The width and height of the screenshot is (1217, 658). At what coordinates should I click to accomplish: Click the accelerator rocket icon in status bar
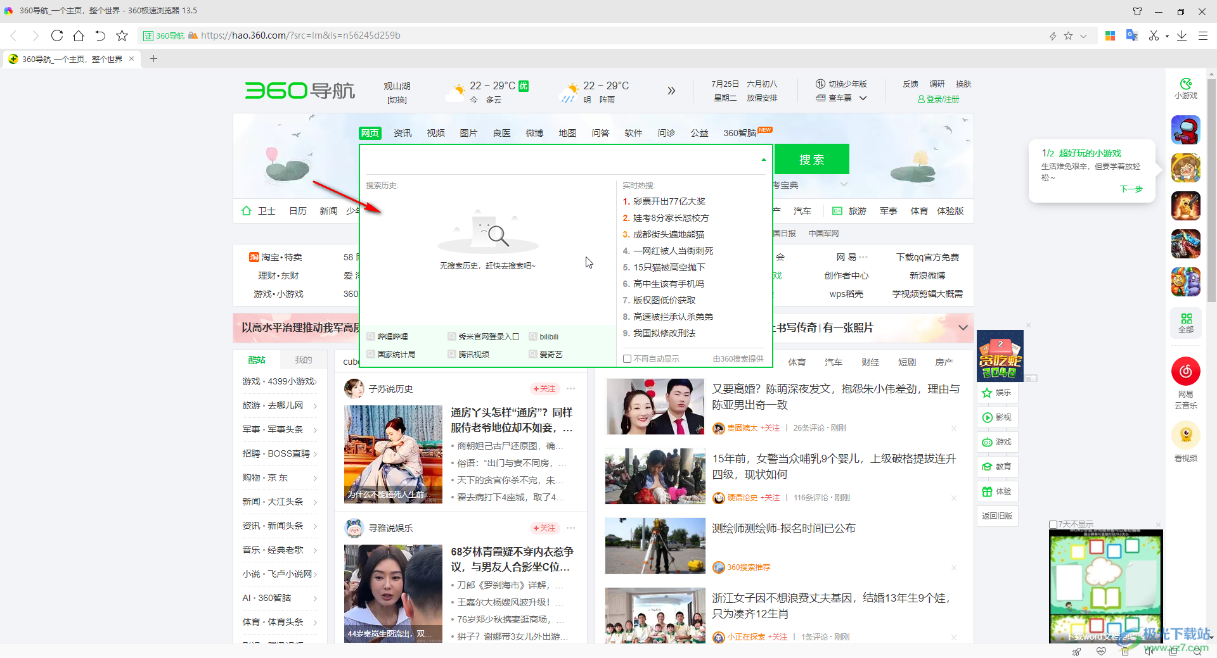tap(1076, 652)
